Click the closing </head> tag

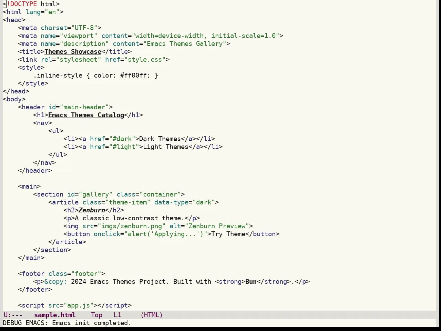click(16, 91)
